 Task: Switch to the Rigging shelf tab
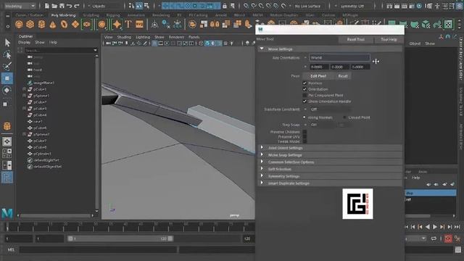coord(113,15)
